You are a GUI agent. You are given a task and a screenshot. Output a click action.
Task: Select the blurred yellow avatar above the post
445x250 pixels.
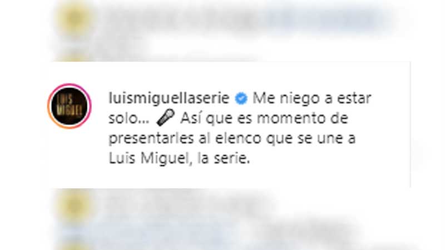click(x=75, y=19)
